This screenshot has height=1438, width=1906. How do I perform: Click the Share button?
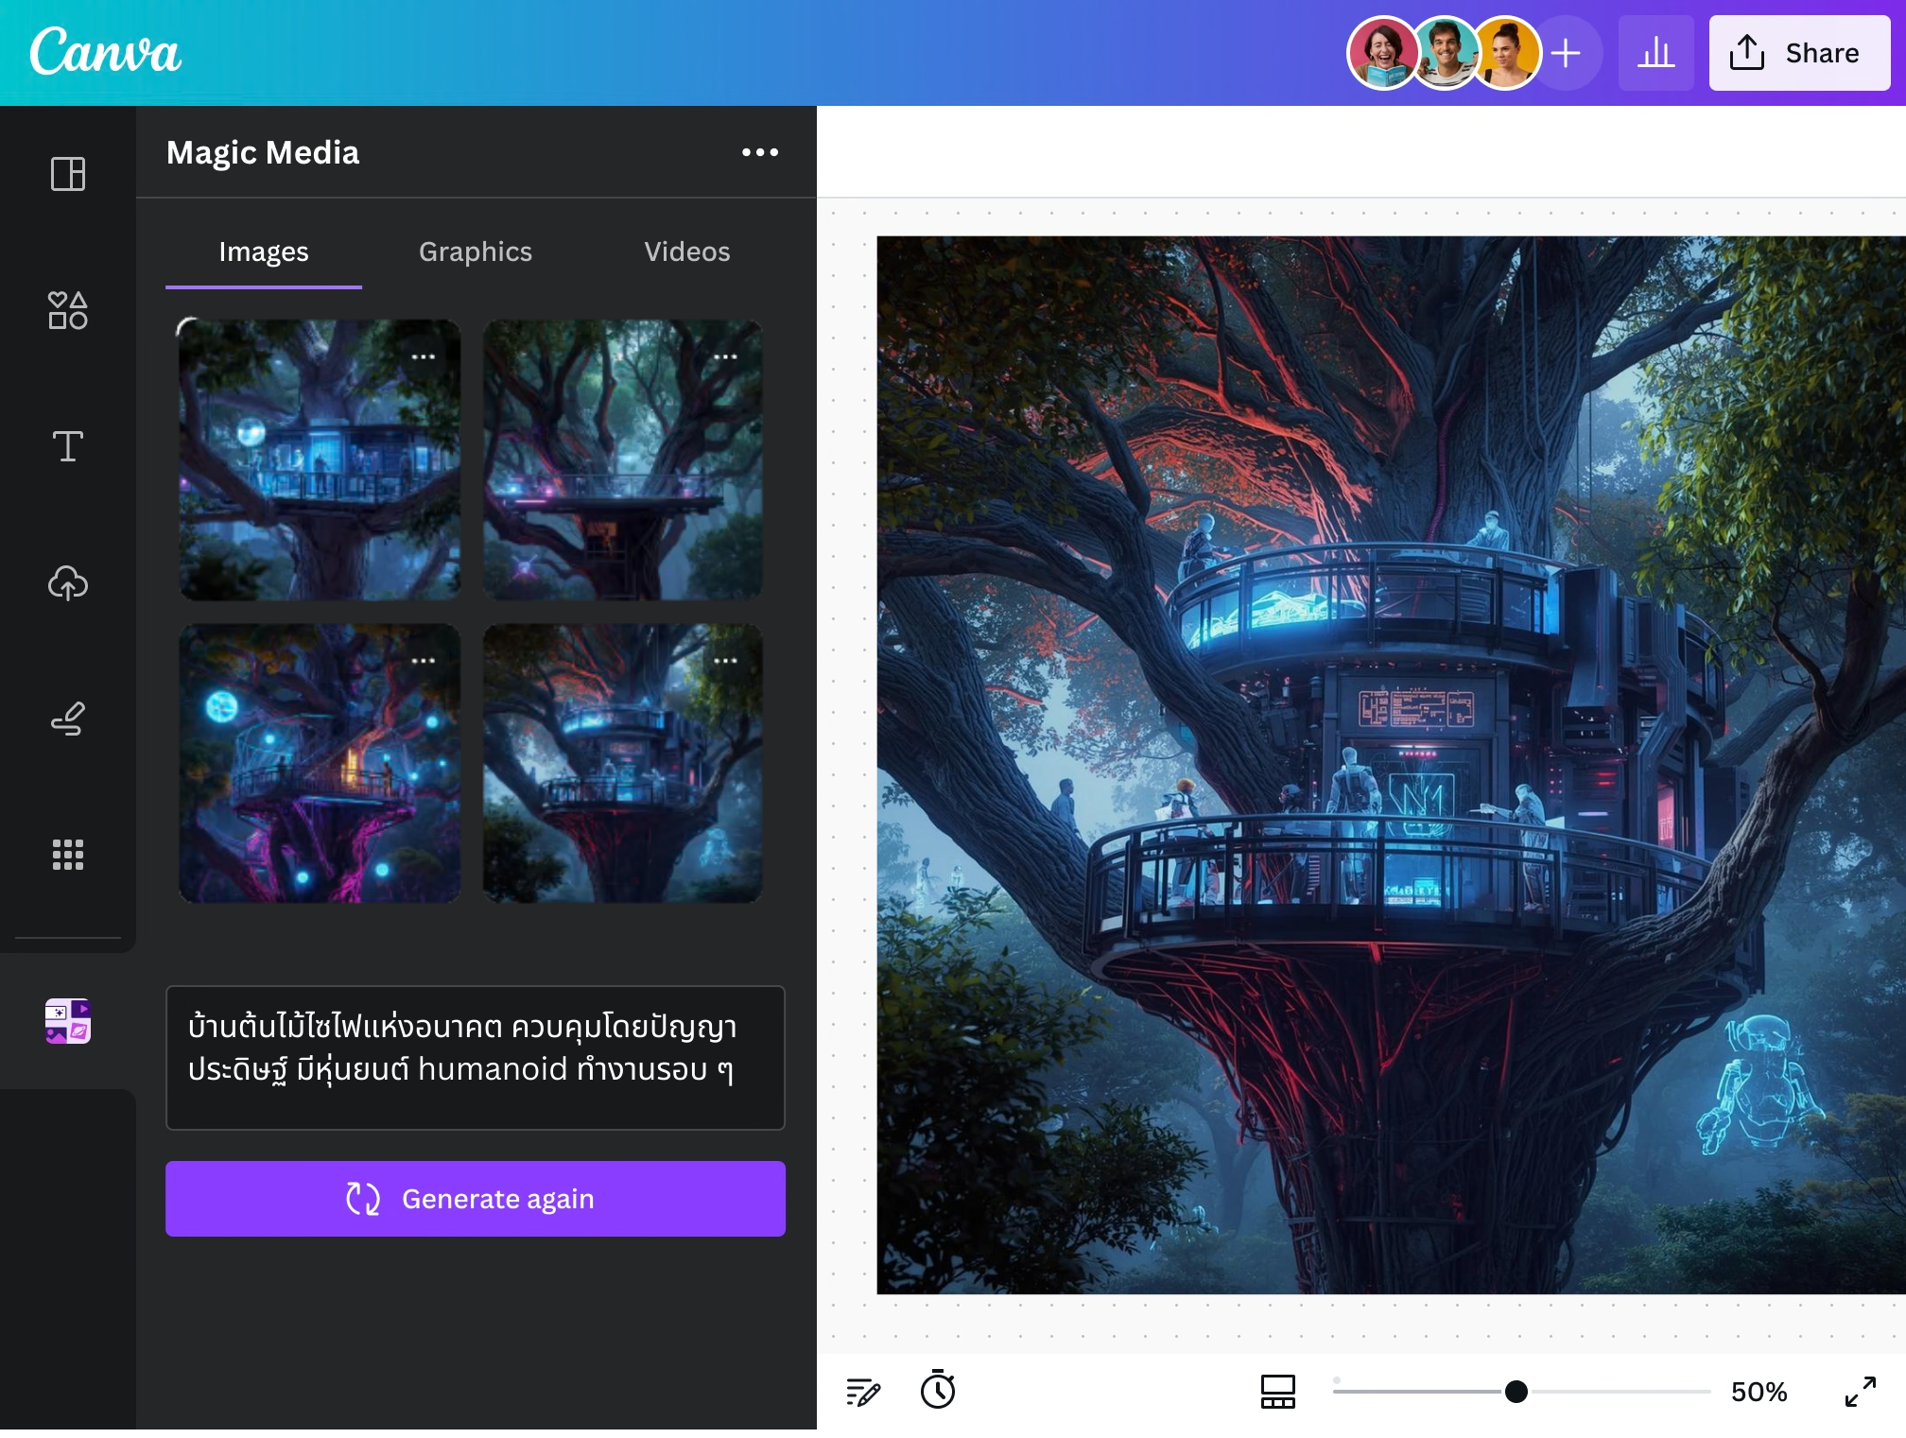pyautogui.click(x=1798, y=53)
